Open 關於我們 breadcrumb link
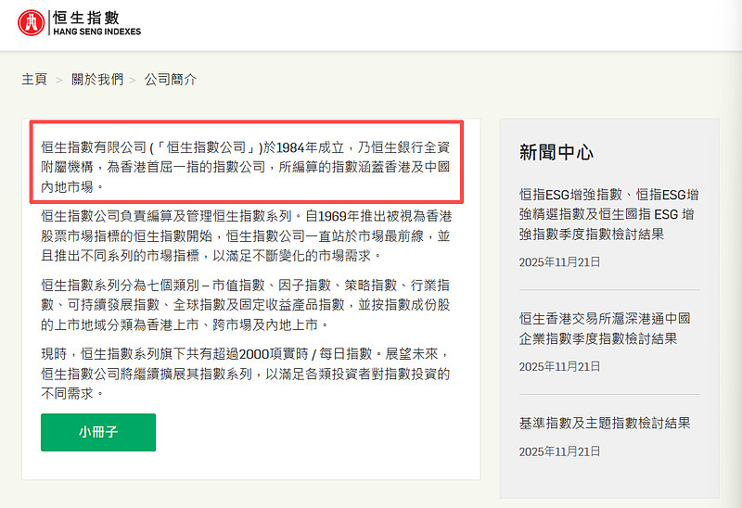742x508 pixels. [x=97, y=79]
